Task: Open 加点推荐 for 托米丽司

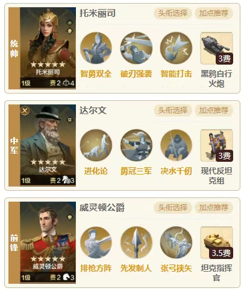Action: [214, 13]
